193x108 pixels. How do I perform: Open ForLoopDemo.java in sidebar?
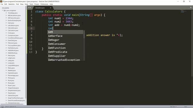(x=14, y=45)
